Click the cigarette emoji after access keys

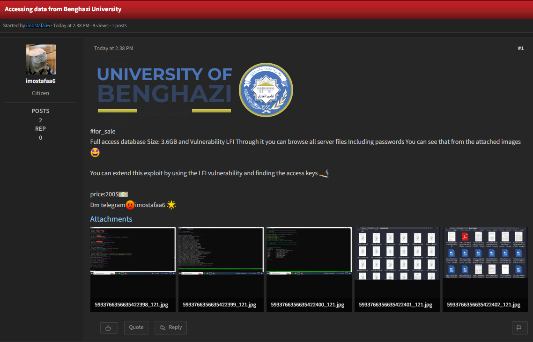324,173
